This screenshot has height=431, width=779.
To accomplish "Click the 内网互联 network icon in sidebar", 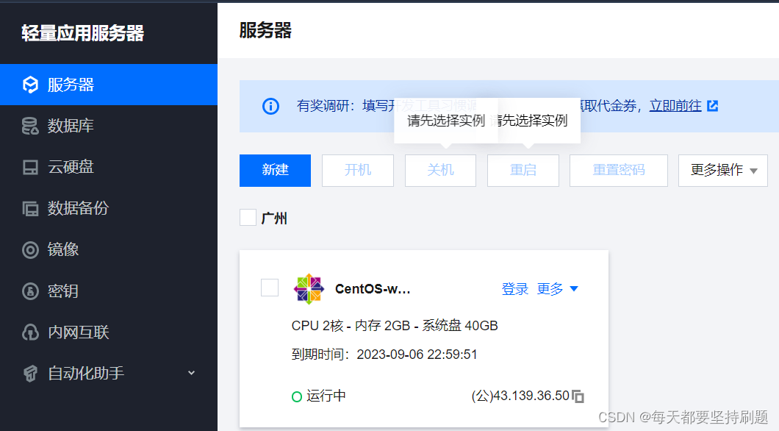I will [x=30, y=332].
